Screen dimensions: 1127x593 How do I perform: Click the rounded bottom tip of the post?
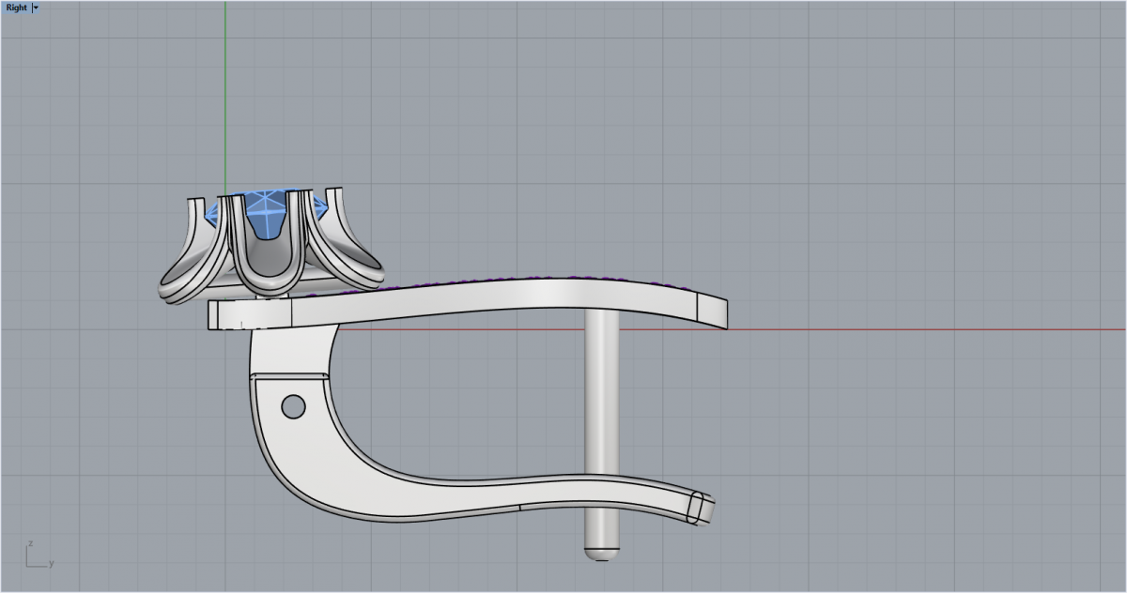tap(599, 552)
